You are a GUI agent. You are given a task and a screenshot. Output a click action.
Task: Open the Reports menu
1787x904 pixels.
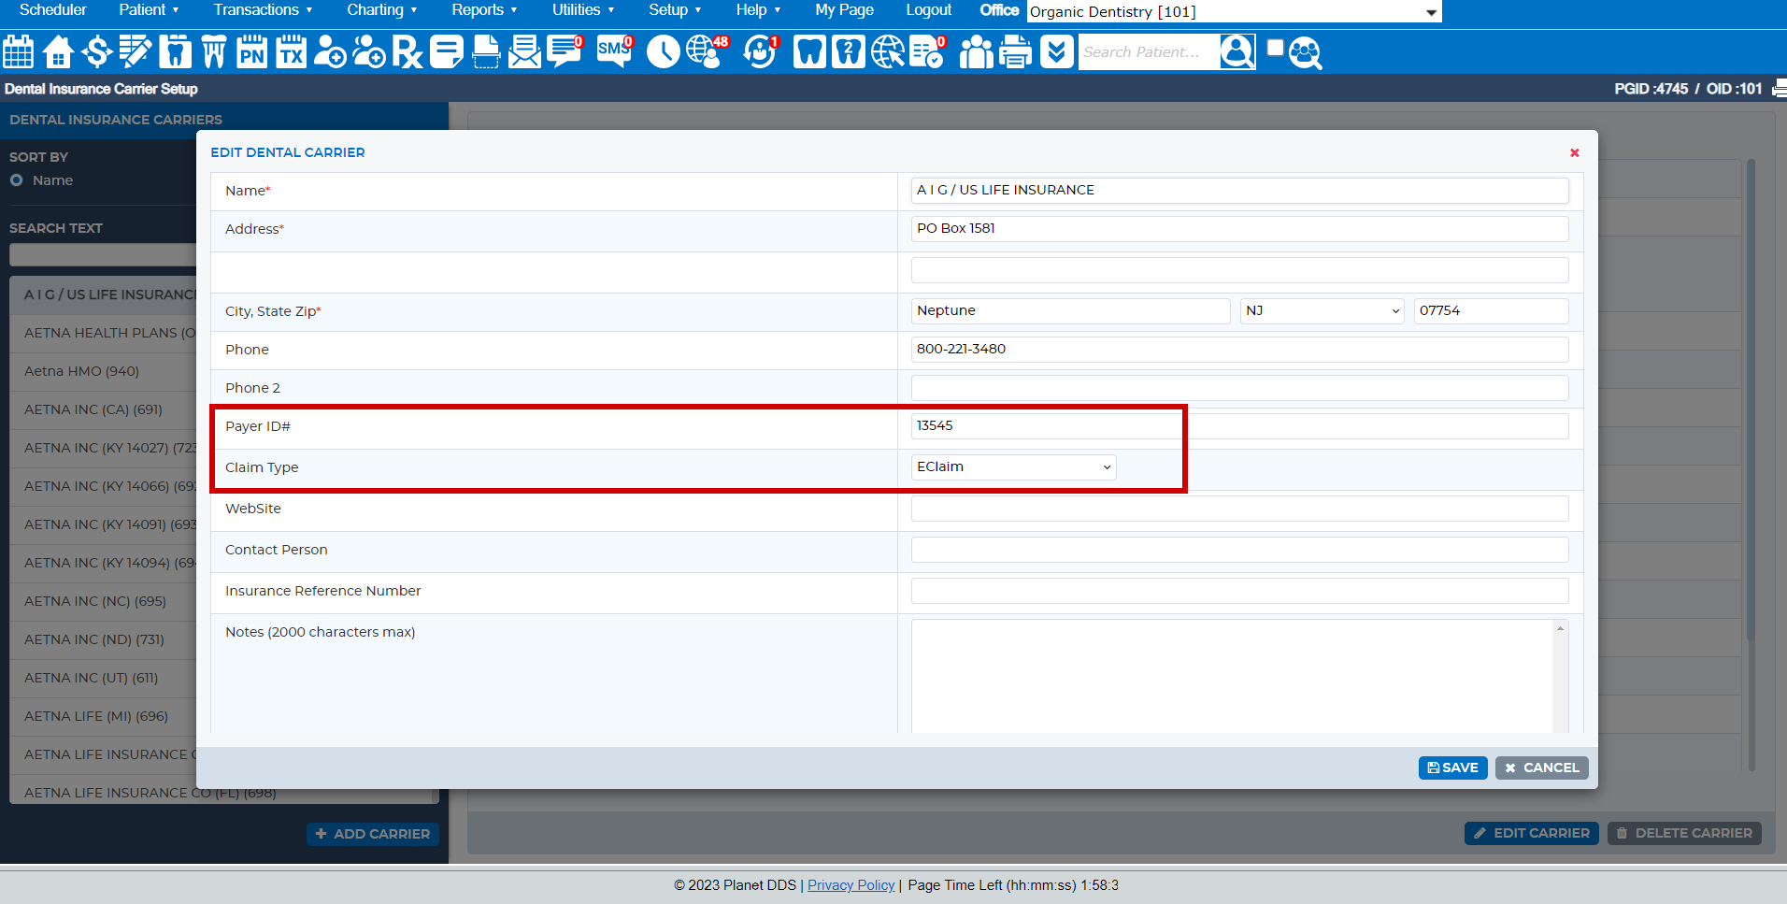484,10
